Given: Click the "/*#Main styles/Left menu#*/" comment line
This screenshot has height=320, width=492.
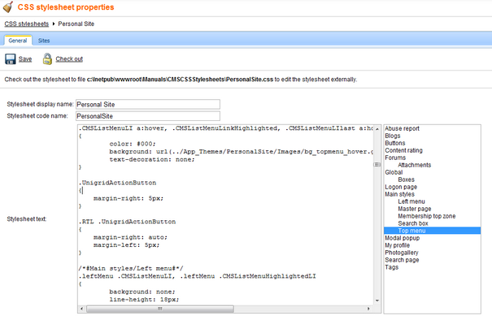Looking at the screenshot, I should point(131,269).
